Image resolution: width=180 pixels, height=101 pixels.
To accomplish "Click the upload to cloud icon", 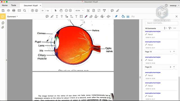I will 8,11.
